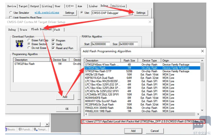Click OK in driver setup dialog
213x137 pixels.
[67, 109]
